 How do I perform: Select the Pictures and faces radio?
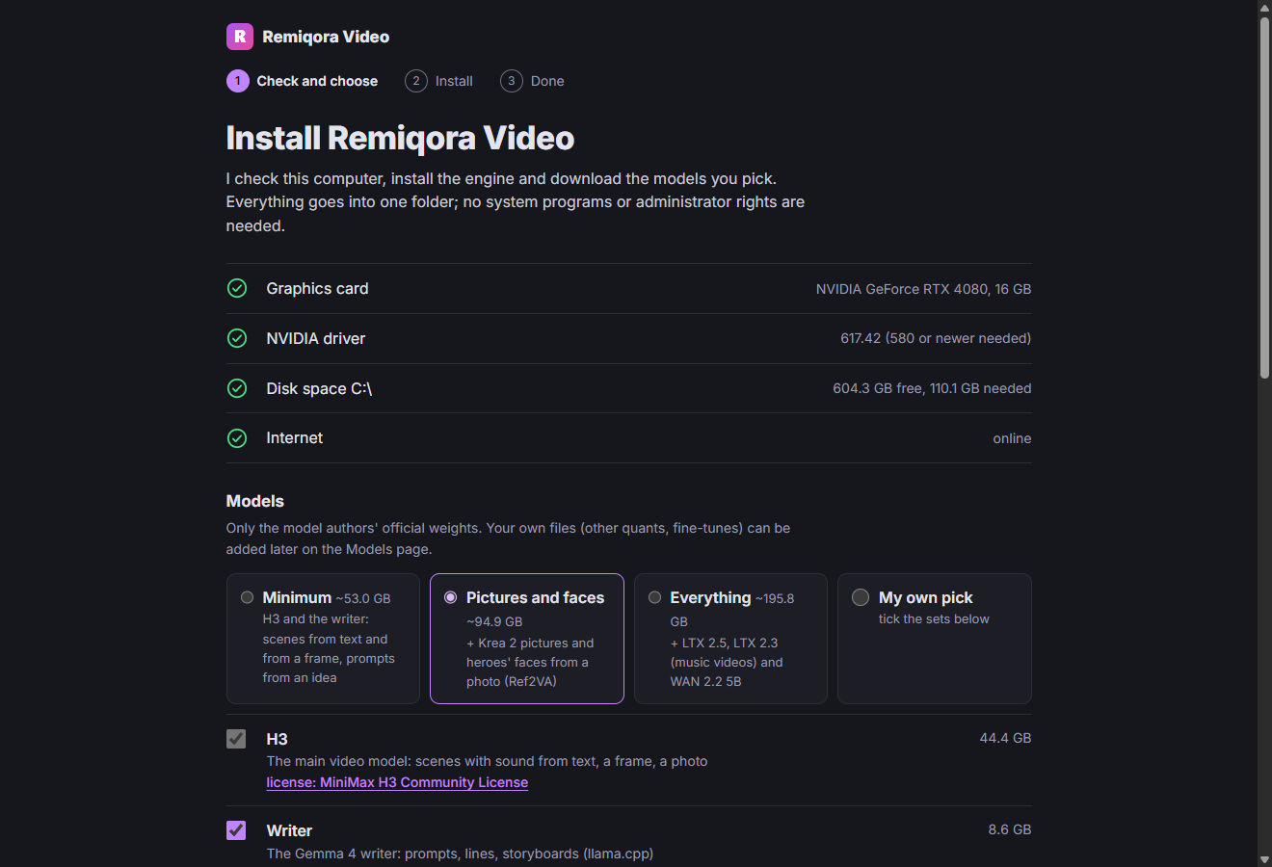pyautogui.click(x=450, y=597)
